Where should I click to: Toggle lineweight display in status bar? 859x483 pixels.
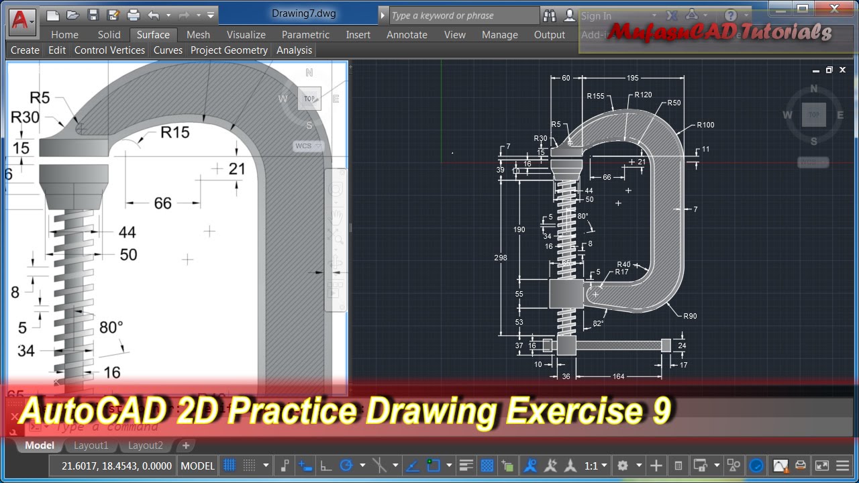pos(465,466)
